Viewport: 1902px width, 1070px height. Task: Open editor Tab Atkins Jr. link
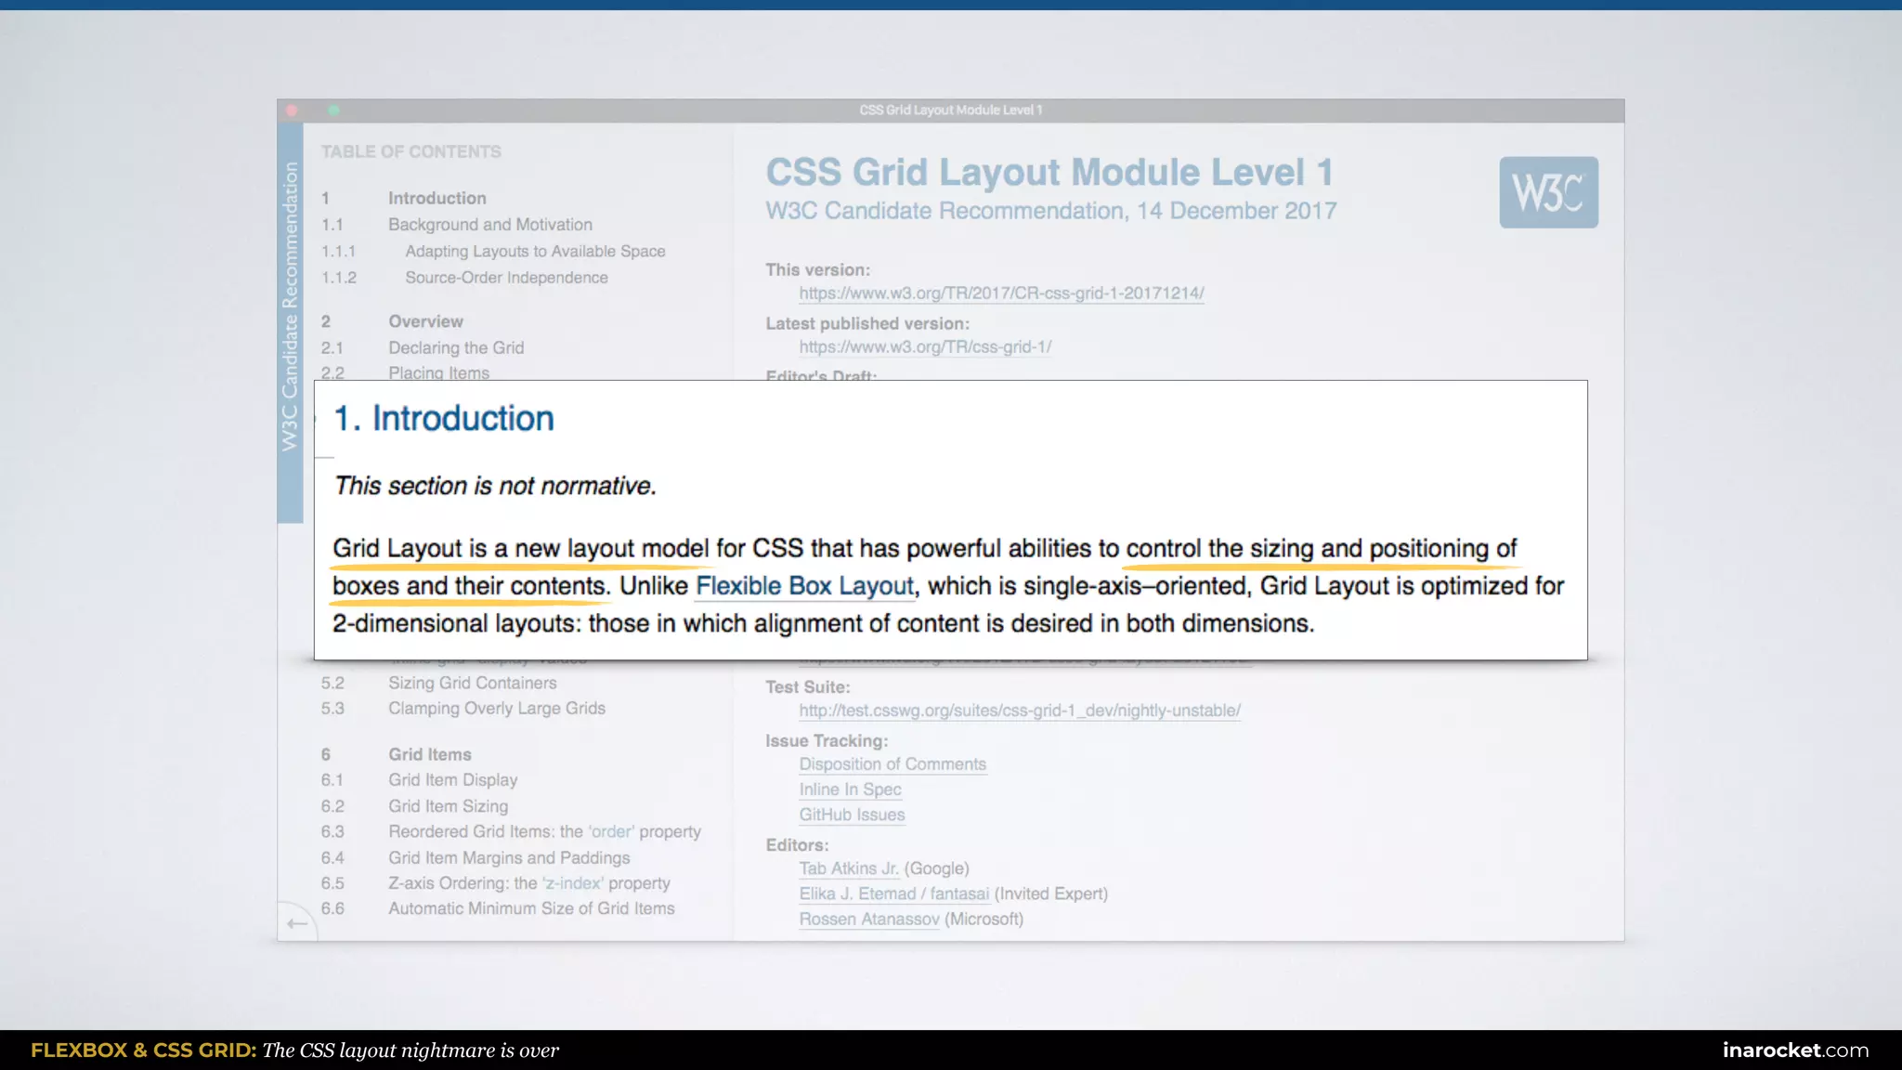pos(849,868)
